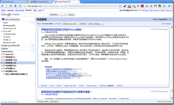Open the Mark all as read dropdown arrow
This screenshot has width=174, height=105.
[x=78, y=24]
